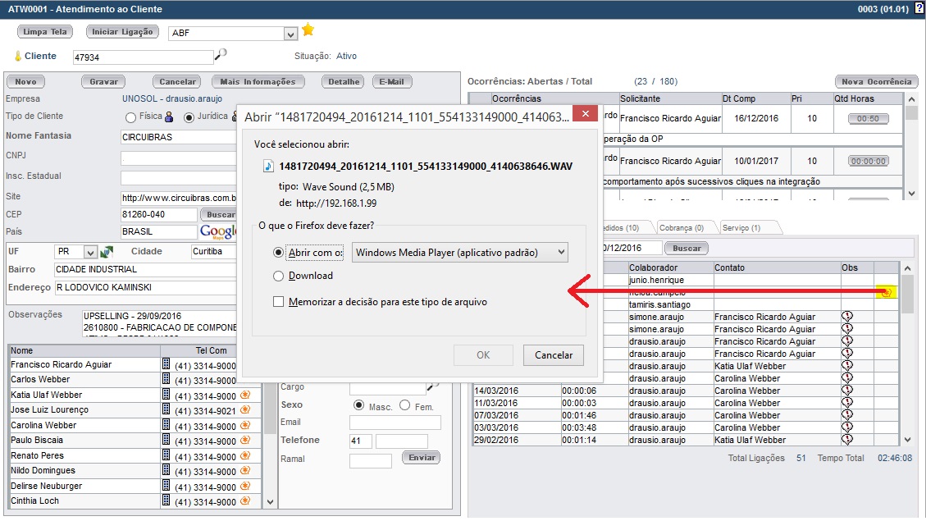
Task: Choose Fem. for Sexo
Action: (x=405, y=405)
